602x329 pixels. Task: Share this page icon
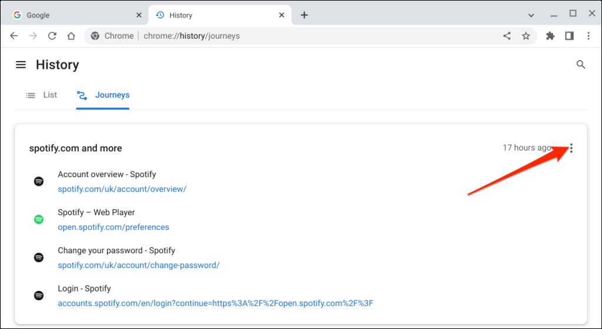(x=507, y=36)
